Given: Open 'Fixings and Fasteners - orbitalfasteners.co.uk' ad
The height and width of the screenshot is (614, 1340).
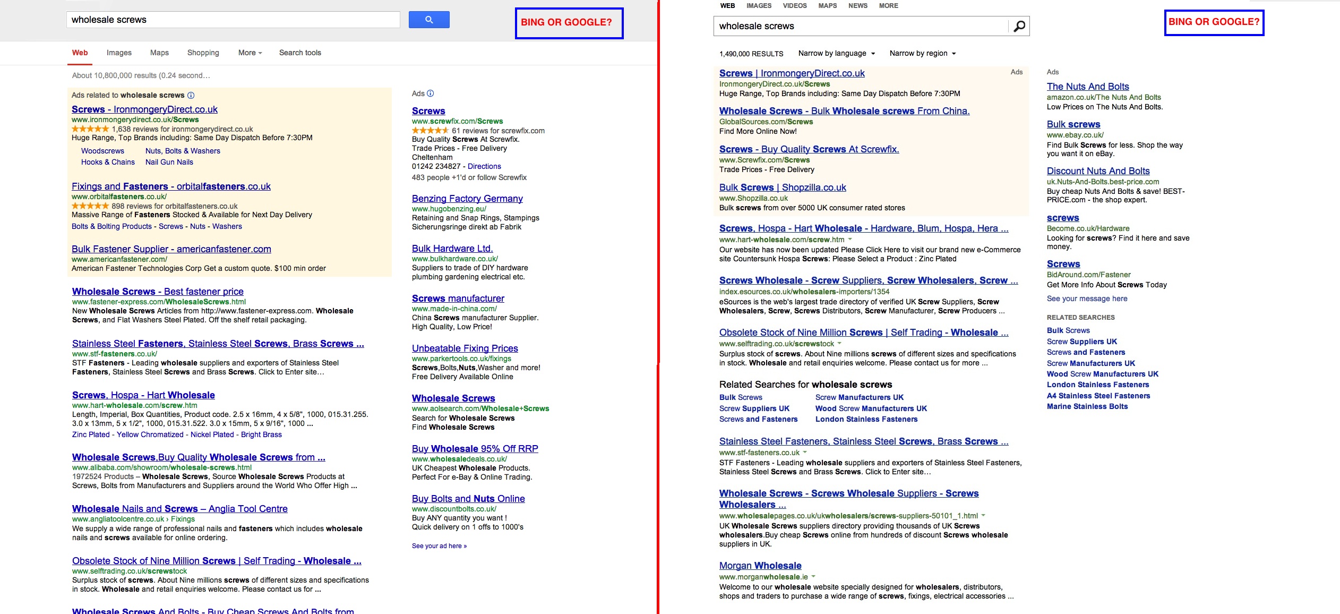Looking at the screenshot, I should (x=171, y=186).
